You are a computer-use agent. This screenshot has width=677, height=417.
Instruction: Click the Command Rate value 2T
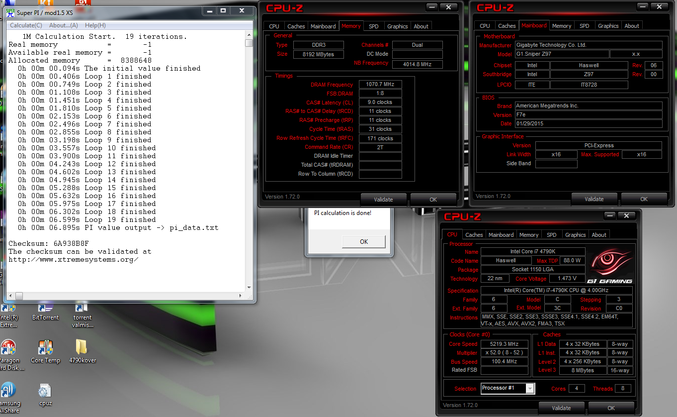(380, 147)
